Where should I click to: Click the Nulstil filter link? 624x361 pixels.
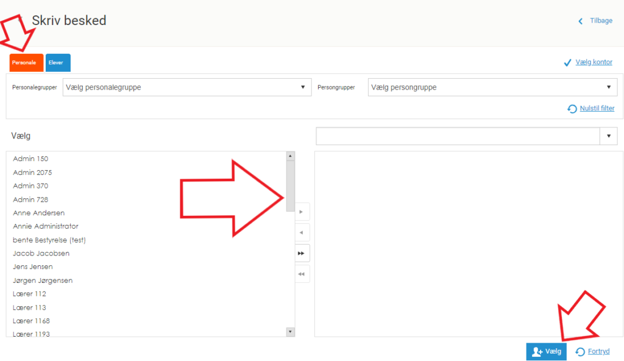point(597,109)
